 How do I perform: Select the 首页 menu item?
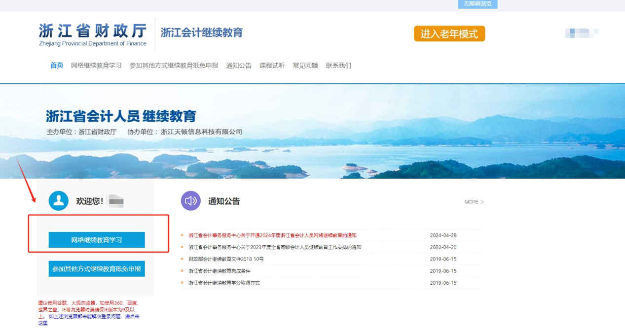[56, 65]
